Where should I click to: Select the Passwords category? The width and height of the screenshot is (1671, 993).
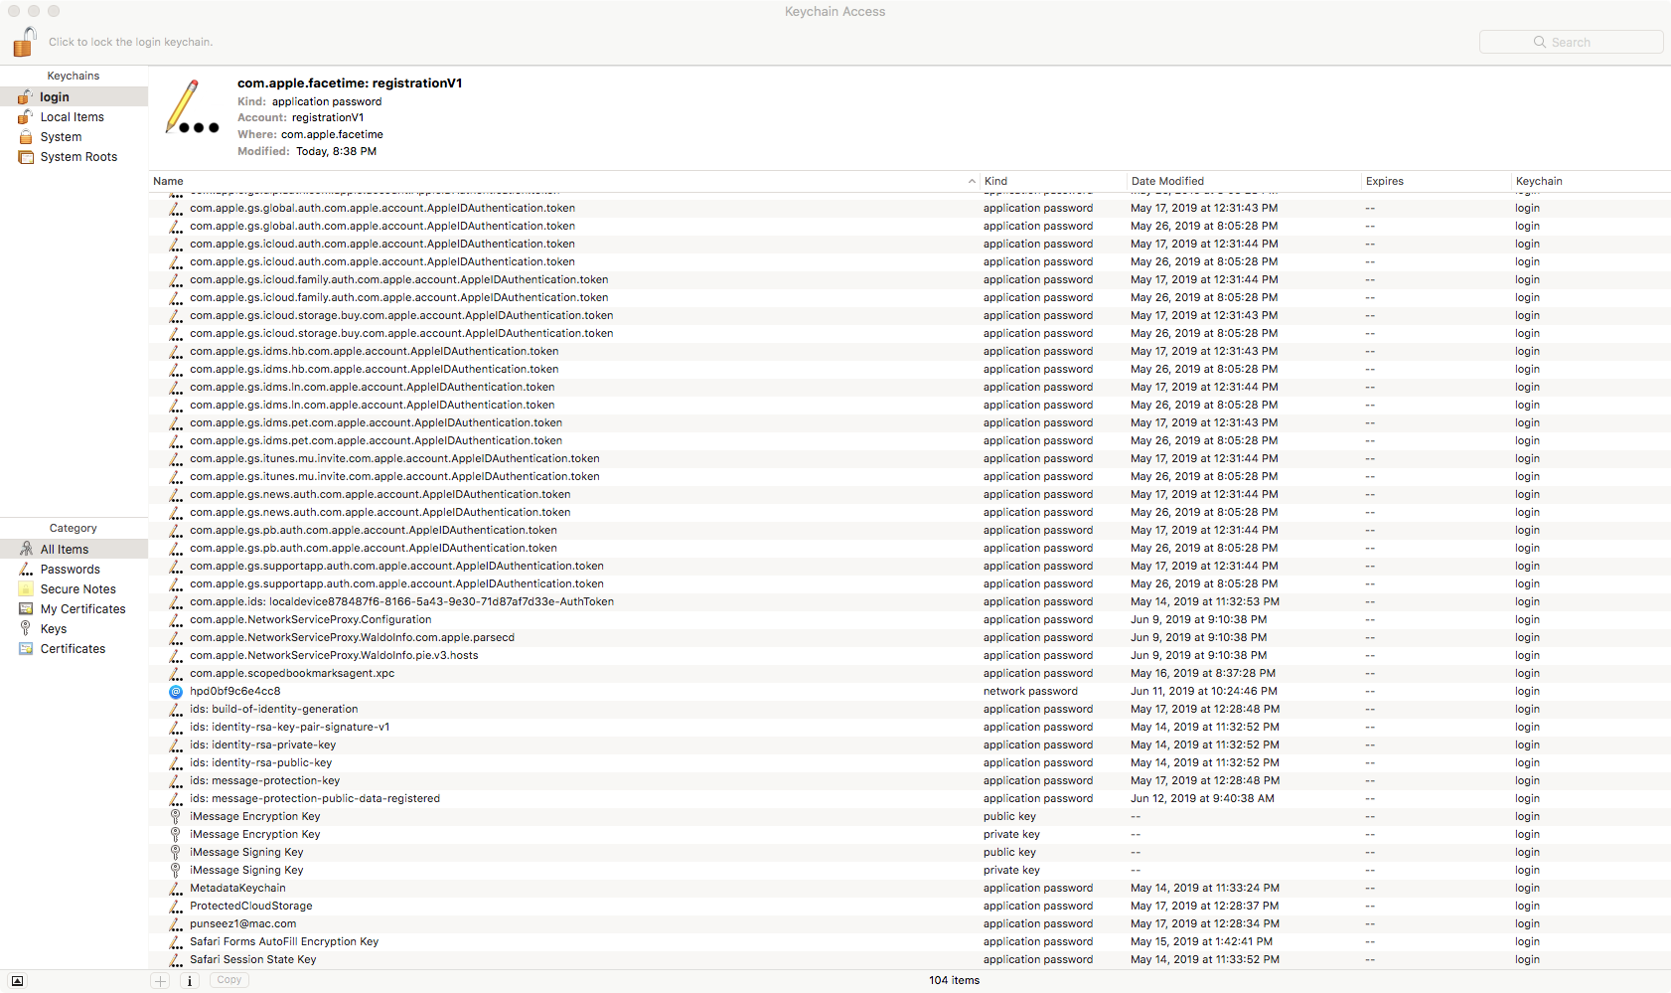(70, 569)
